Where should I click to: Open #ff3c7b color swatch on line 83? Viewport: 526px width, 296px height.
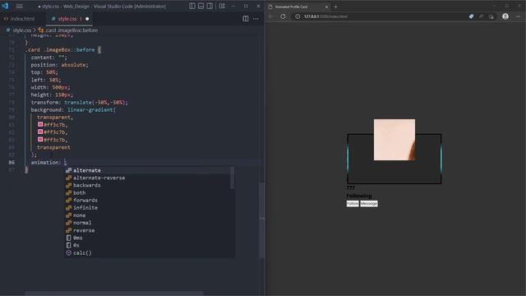click(x=40, y=140)
